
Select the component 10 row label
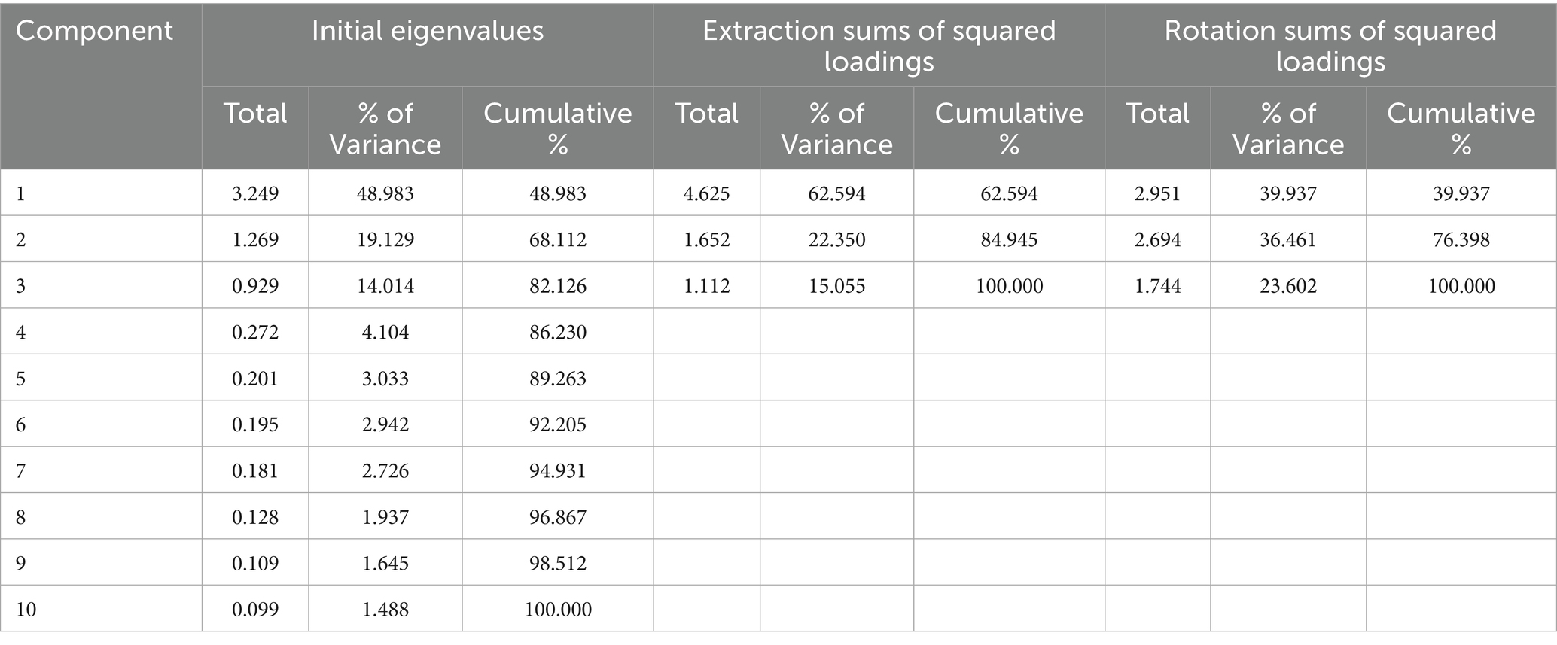[26, 609]
